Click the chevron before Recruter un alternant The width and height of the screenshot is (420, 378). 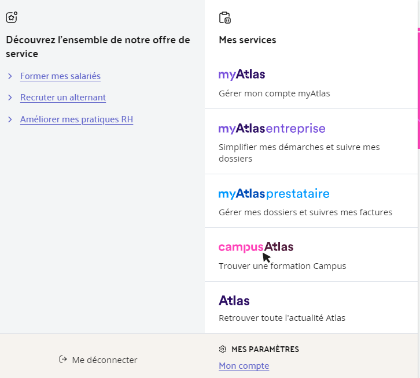[x=10, y=98]
